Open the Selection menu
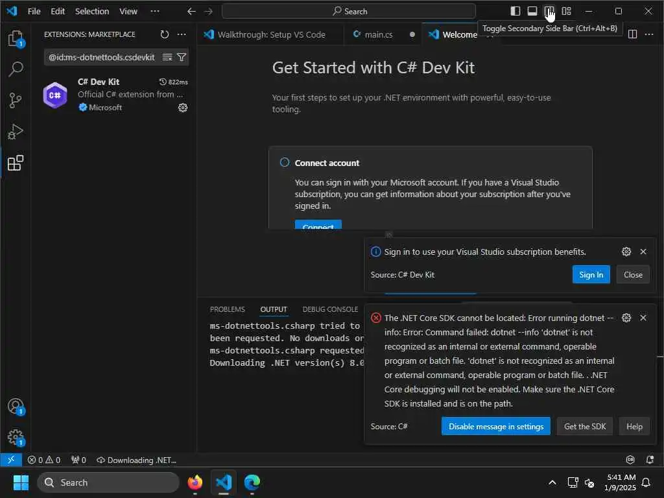The image size is (664, 498). (x=92, y=12)
